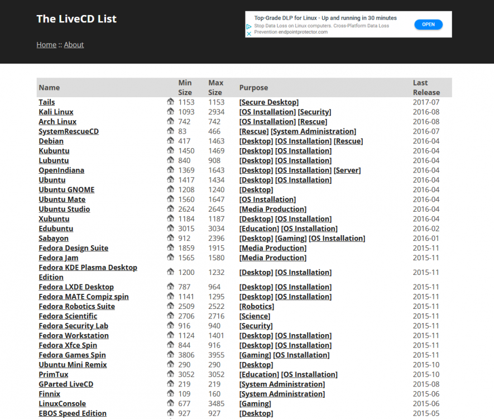494x419 pixels.
Task: Click the Science tag next to Fedora Scientific
Action: 255,316
